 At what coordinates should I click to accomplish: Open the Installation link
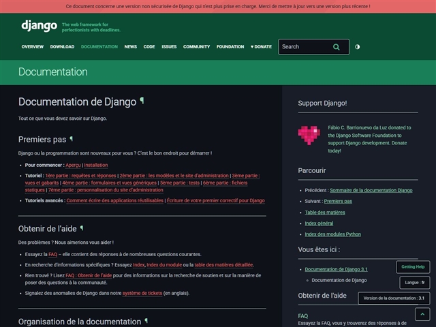[x=96, y=165]
